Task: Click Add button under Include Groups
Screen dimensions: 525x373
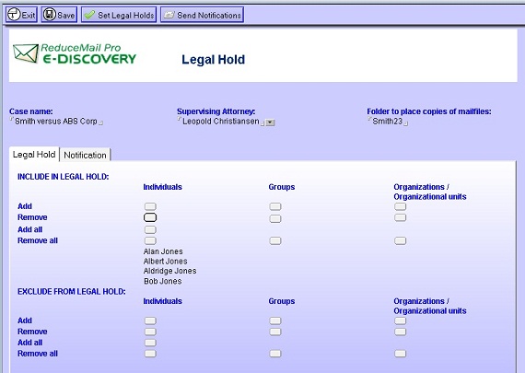Action: tap(275, 206)
